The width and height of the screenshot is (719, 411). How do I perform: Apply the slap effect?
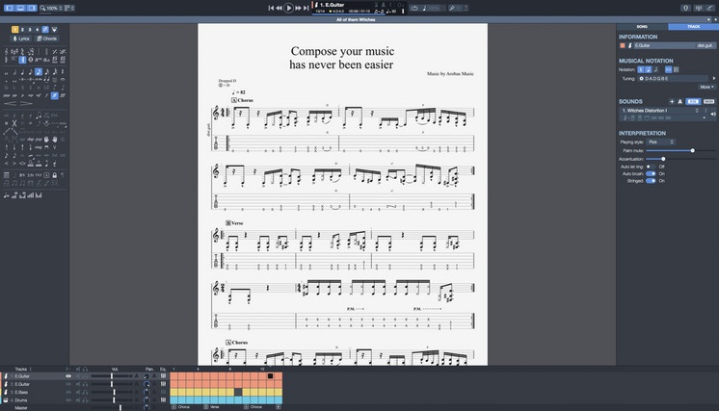30,140
